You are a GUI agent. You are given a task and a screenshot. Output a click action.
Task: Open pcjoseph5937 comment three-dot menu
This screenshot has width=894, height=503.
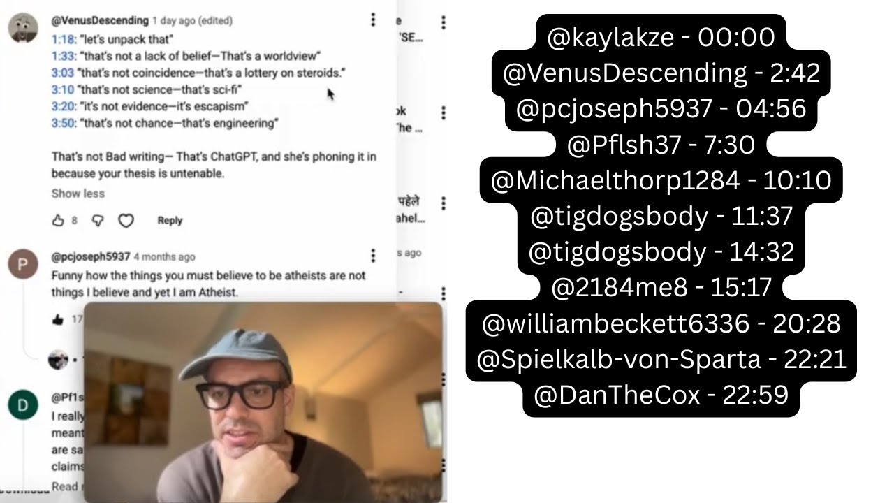(373, 256)
